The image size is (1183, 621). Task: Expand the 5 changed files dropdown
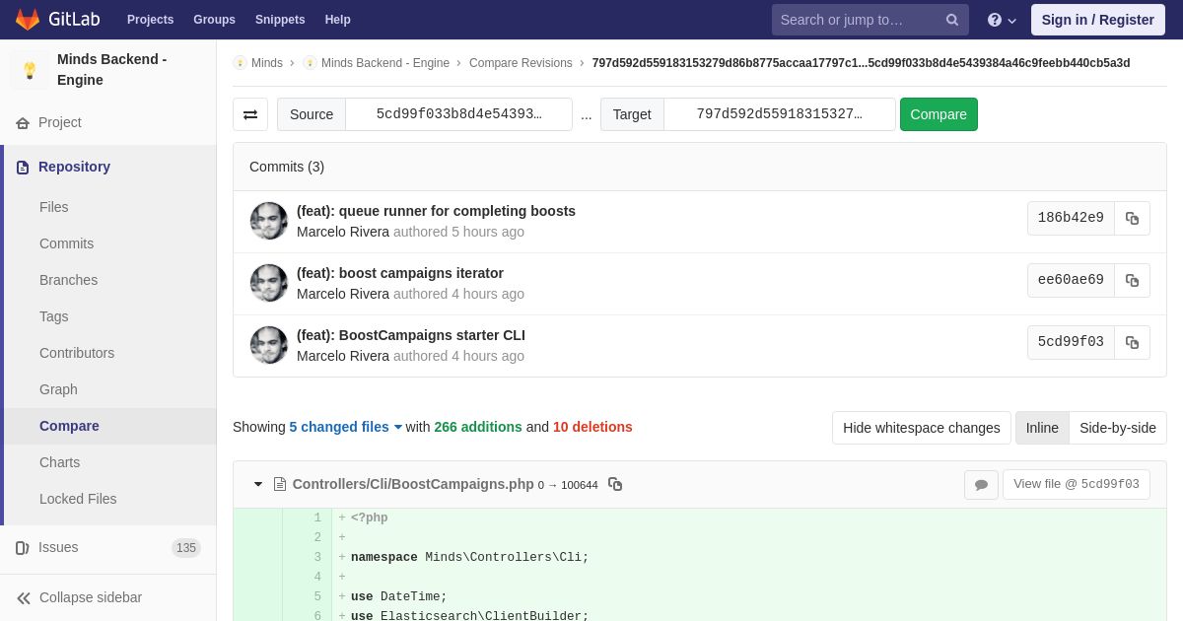[x=345, y=427]
